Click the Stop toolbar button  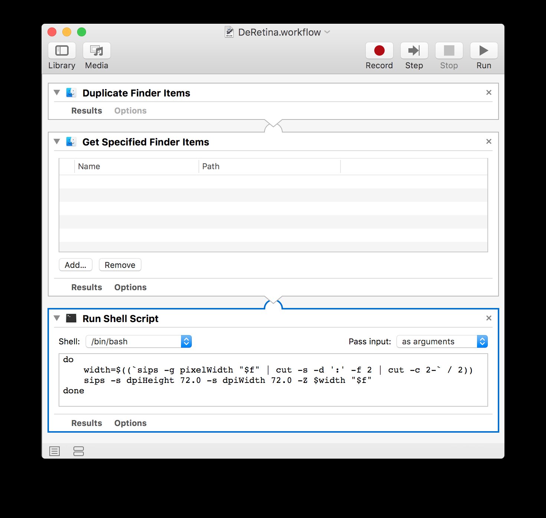point(449,50)
